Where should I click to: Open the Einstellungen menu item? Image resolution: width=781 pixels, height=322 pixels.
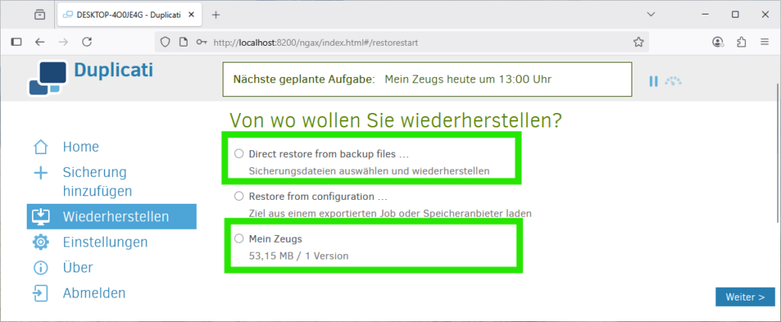click(x=105, y=242)
